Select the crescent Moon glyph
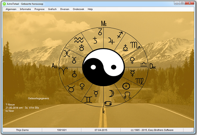The height and width of the screenshot is (135, 197). point(111,93)
